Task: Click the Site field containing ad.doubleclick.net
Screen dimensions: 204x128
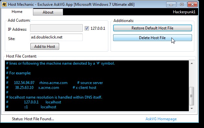Action: point(56,37)
